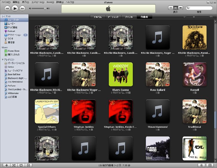Click the Russ Ballard composer name
This screenshot has width=217, height=168.
(158, 90)
